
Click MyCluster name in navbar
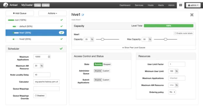(x=27, y=5)
